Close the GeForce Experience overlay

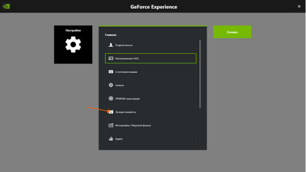[299, 6]
